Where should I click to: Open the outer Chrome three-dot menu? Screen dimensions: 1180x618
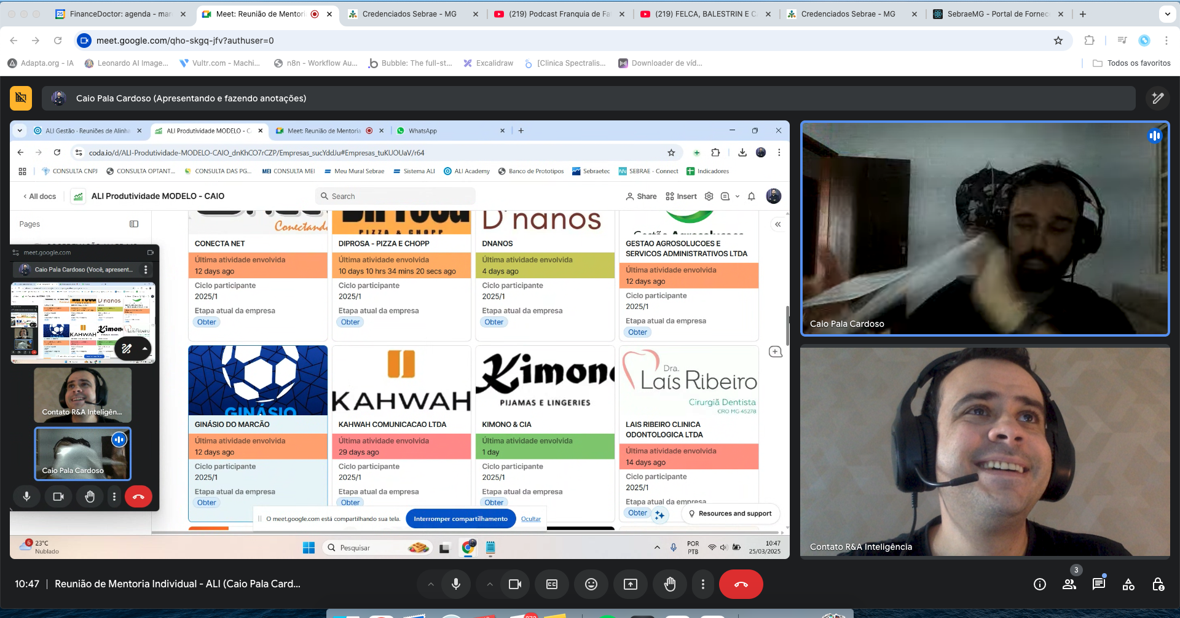pyautogui.click(x=1166, y=41)
